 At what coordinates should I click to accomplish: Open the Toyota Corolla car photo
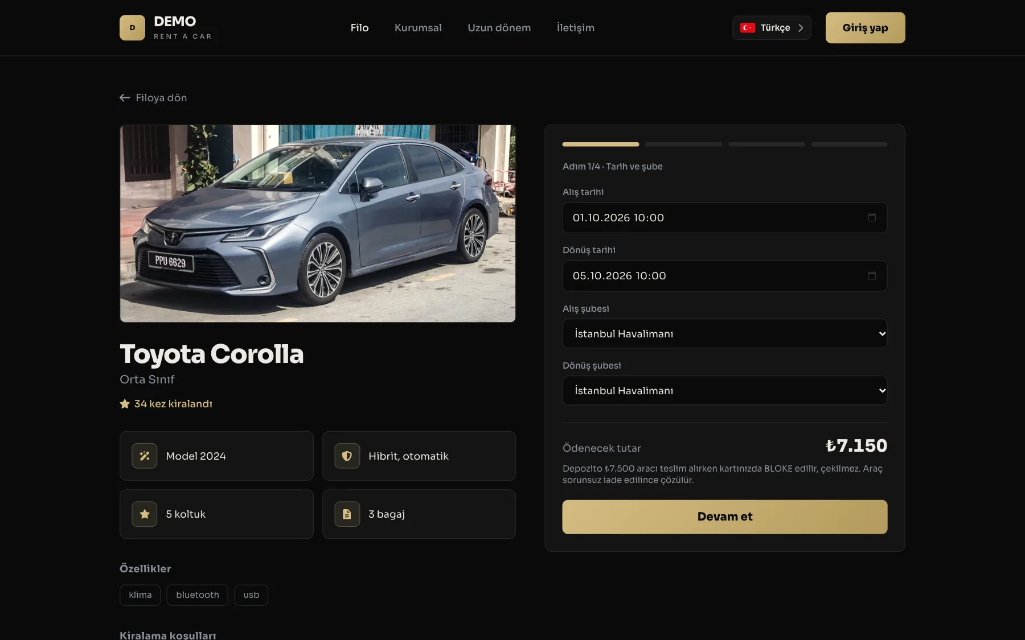point(318,224)
